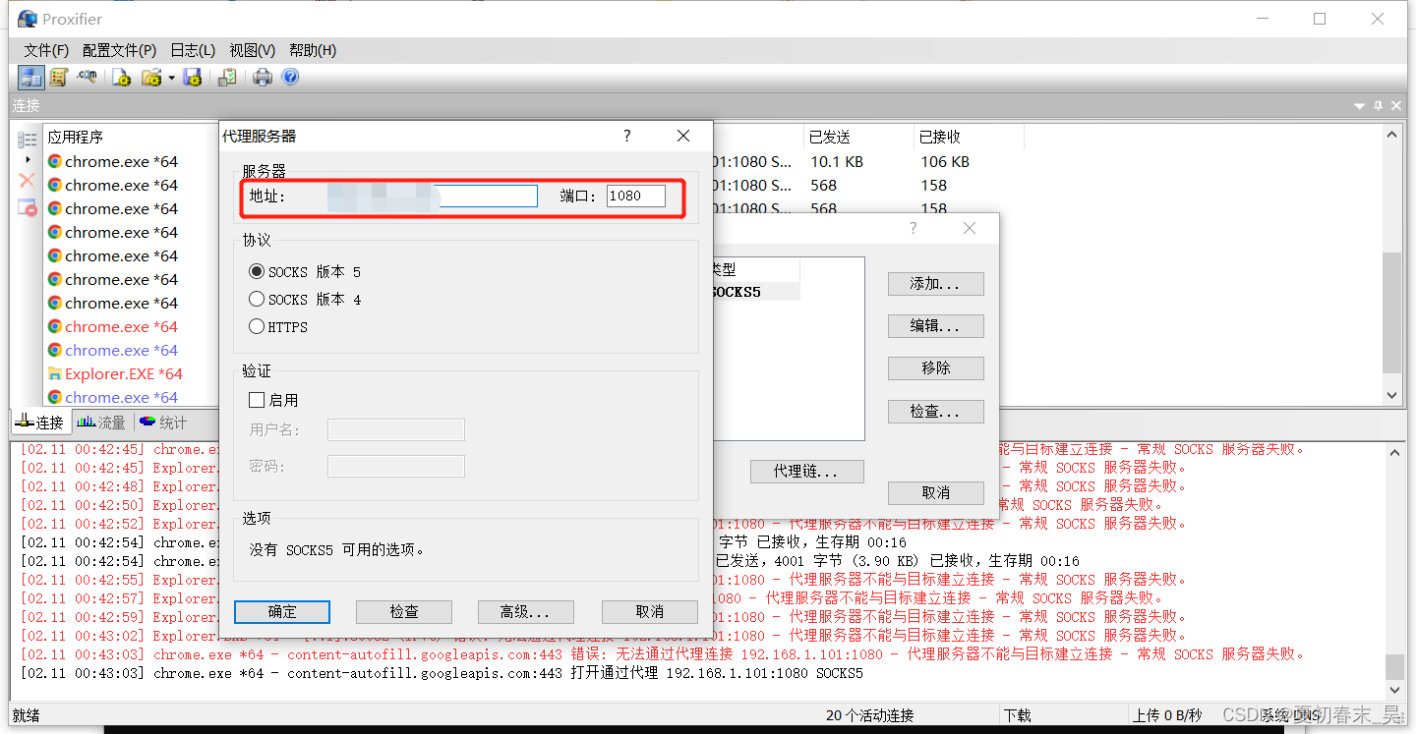Select SOCKS 版本 4 protocol
Viewport: 1416px width, 734px height.
pos(305,300)
